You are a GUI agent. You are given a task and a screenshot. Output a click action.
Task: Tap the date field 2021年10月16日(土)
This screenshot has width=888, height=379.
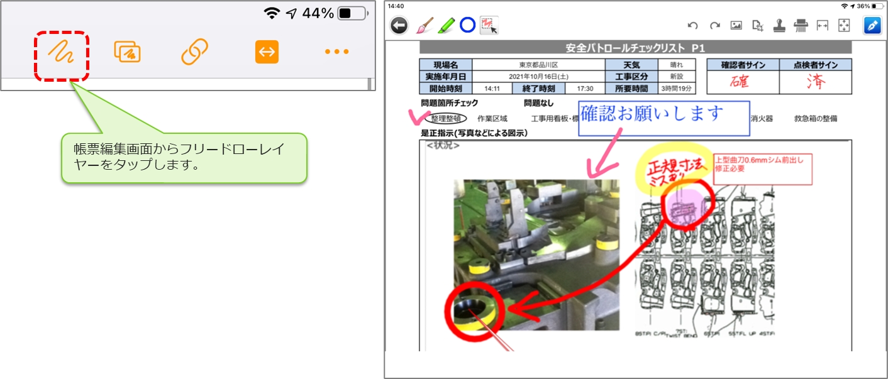point(538,77)
